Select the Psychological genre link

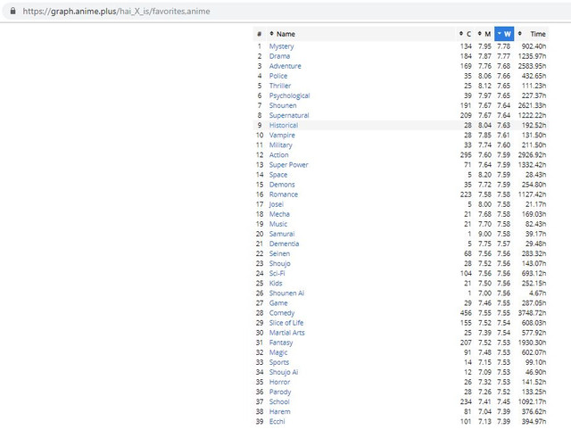coord(289,95)
